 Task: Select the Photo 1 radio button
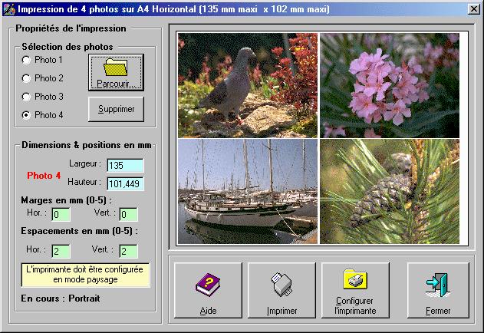pyautogui.click(x=27, y=60)
